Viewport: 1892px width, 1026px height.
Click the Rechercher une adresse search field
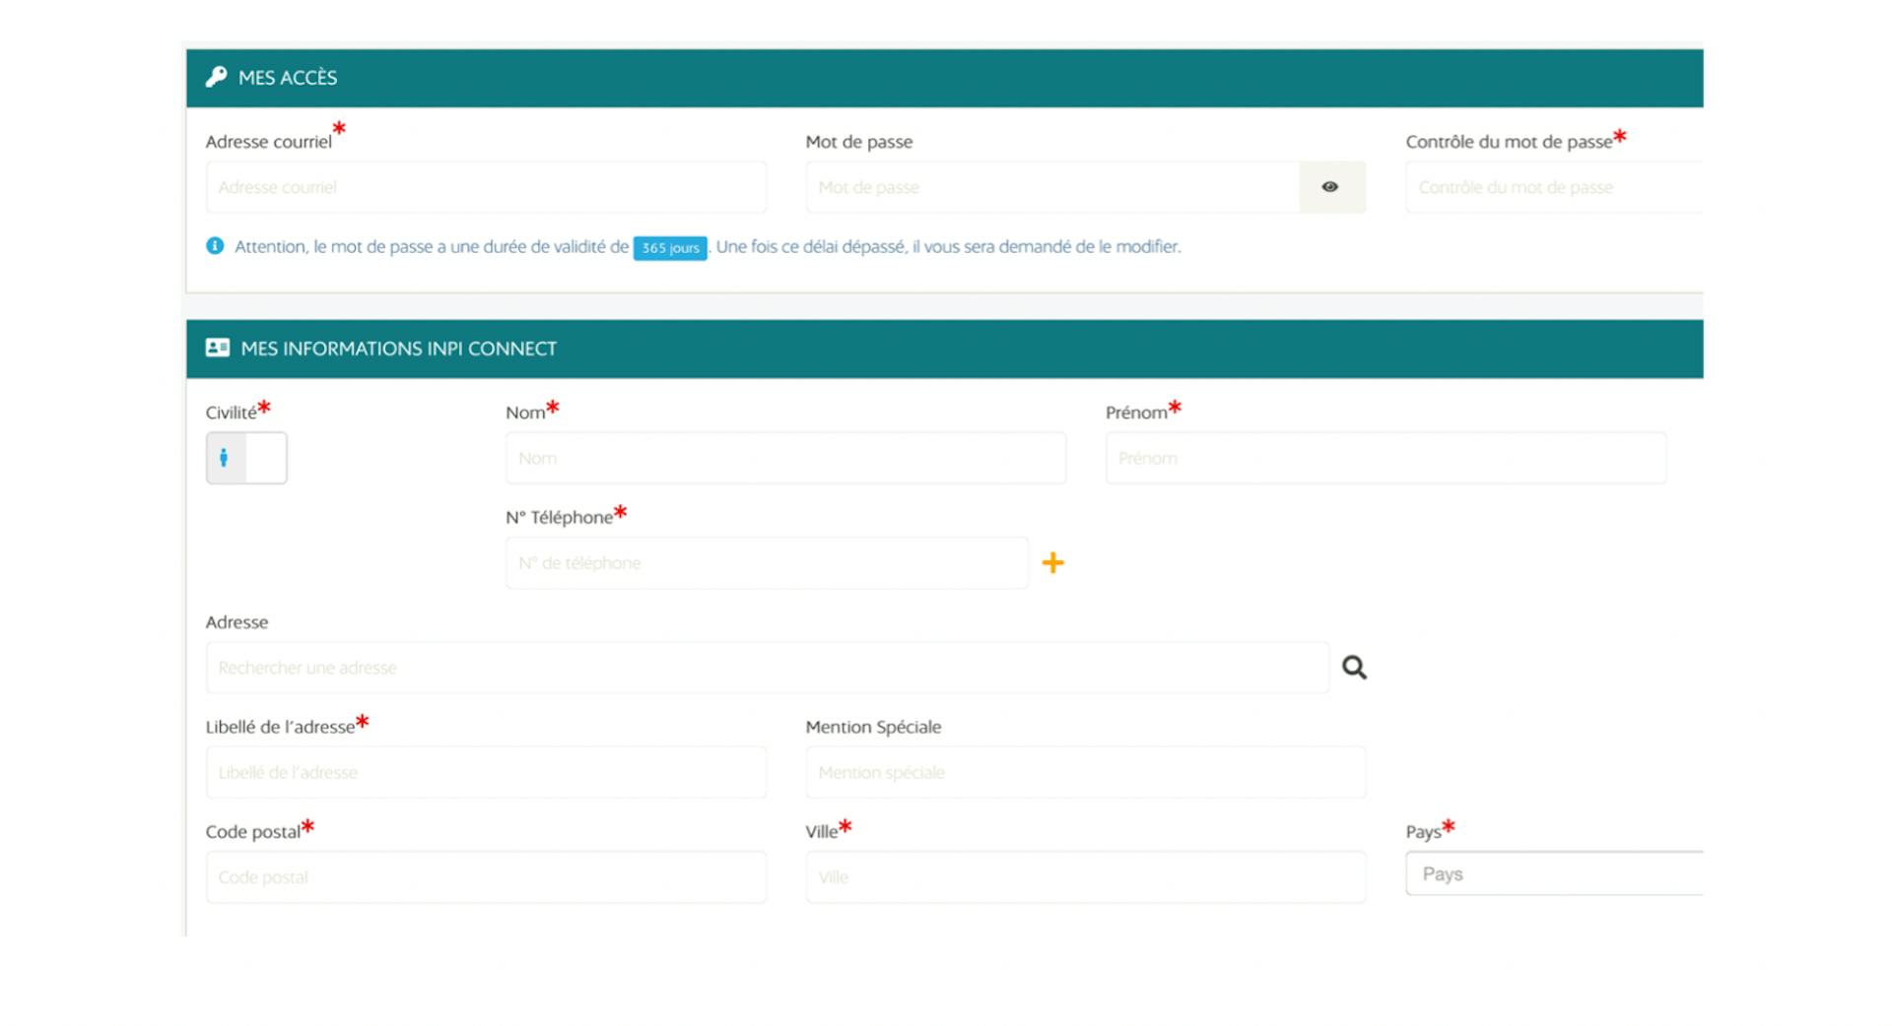point(767,668)
